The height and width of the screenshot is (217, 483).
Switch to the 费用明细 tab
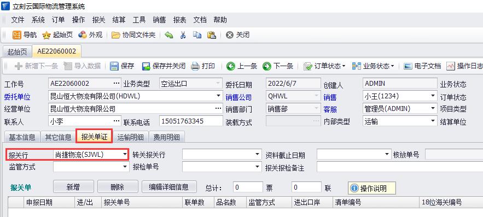(x=167, y=137)
